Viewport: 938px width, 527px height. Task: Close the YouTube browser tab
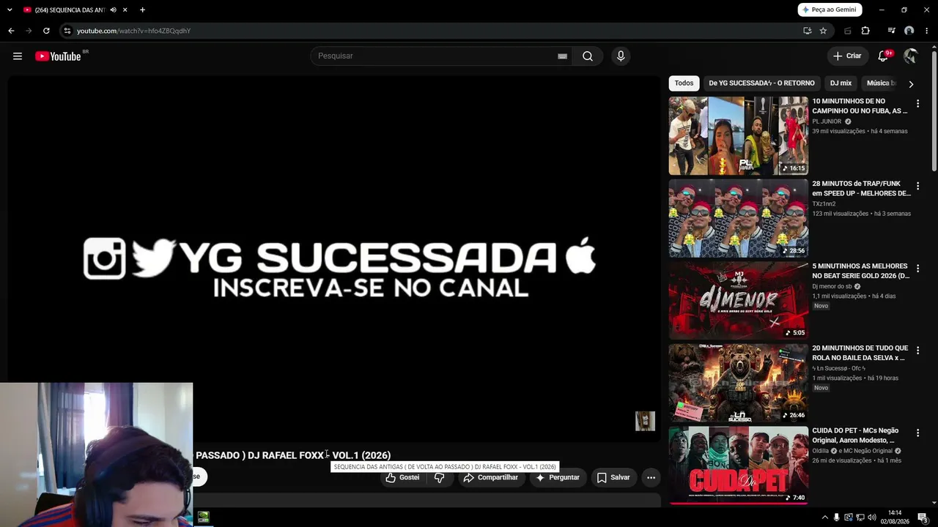click(125, 10)
